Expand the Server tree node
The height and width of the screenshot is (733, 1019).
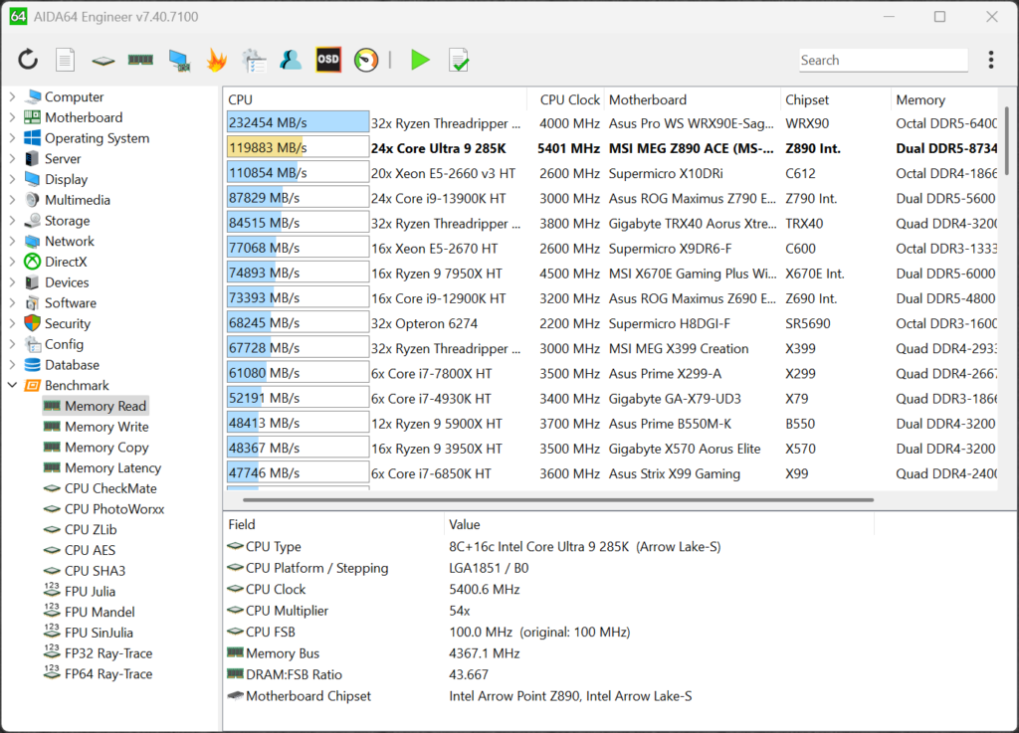point(12,158)
